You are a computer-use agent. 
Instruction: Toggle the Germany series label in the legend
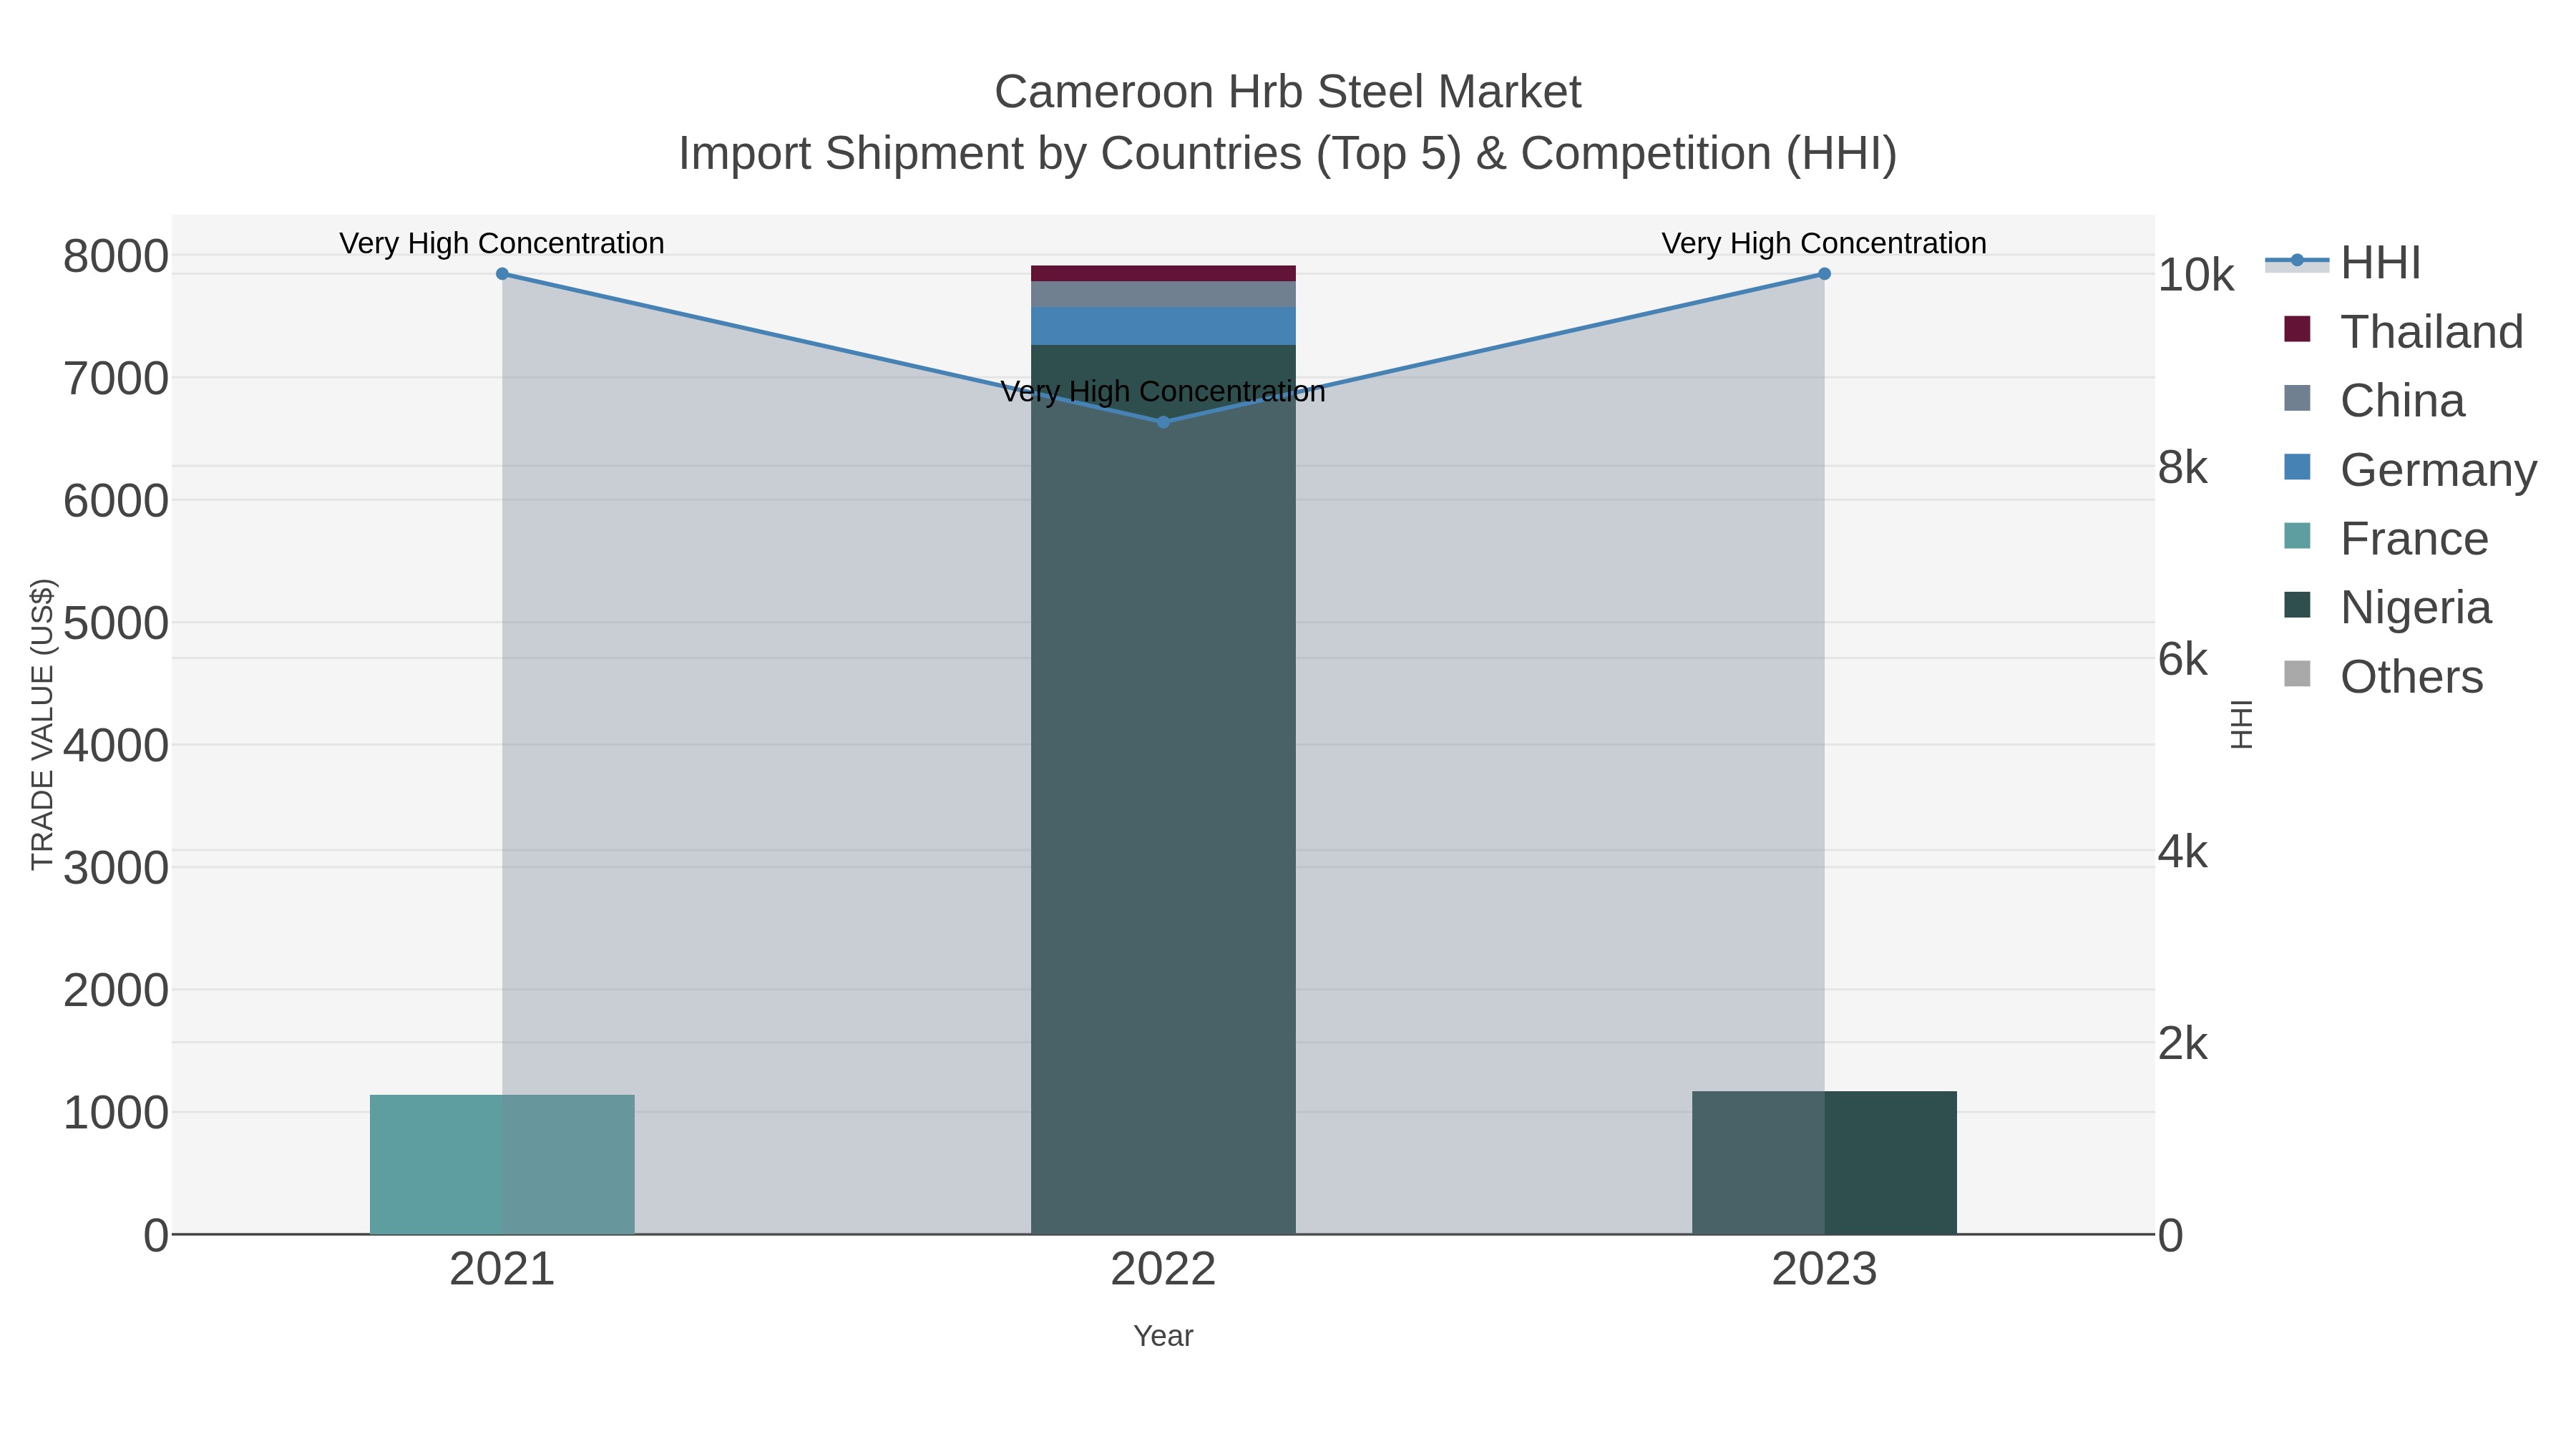pyautogui.click(x=2439, y=470)
